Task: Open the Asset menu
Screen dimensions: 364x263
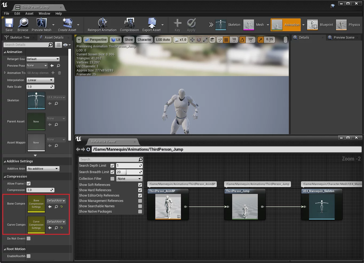Action: pyautogui.click(x=29, y=13)
